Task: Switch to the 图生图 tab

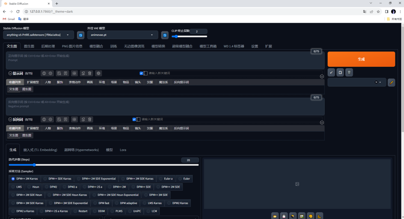Action: (29, 46)
